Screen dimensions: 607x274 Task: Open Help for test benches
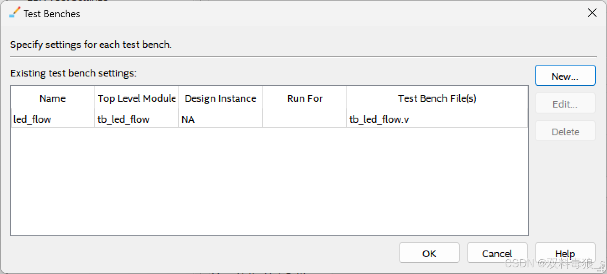click(565, 253)
